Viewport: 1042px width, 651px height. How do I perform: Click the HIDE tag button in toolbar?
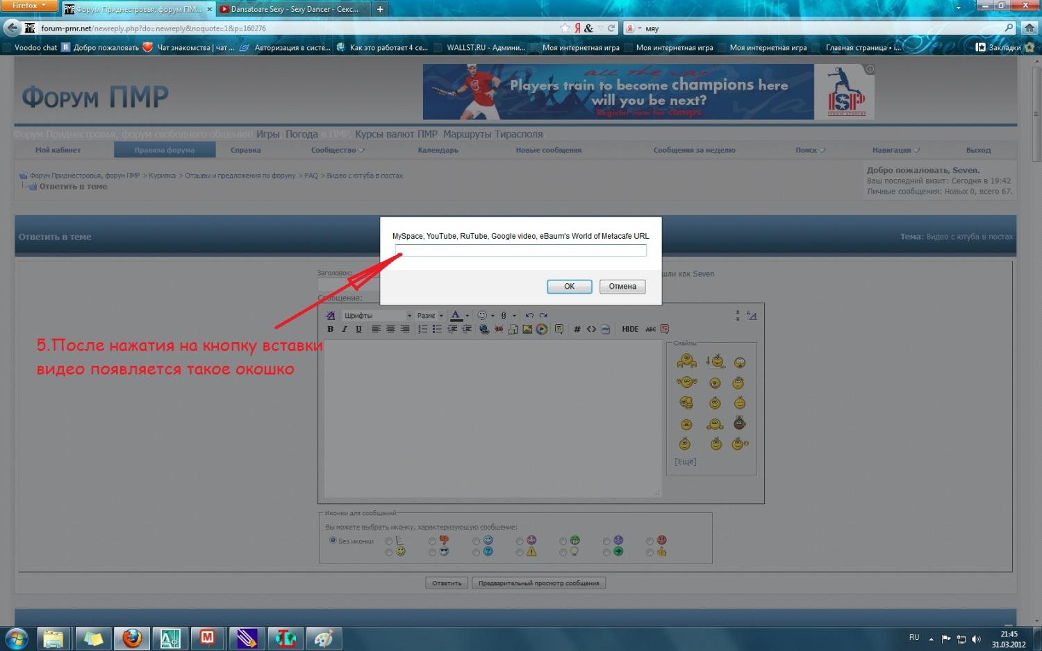pos(630,330)
